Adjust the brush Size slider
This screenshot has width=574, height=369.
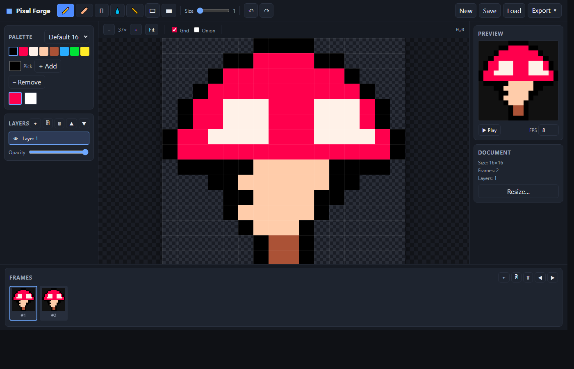coord(213,11)
